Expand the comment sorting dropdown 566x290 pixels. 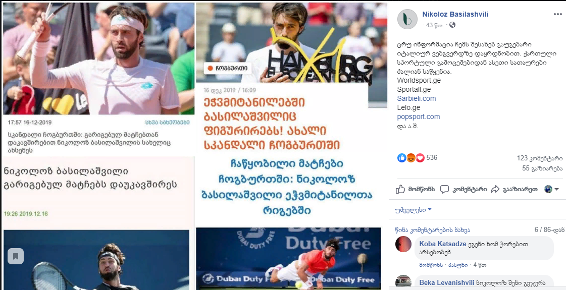click(x=414, y=210)
